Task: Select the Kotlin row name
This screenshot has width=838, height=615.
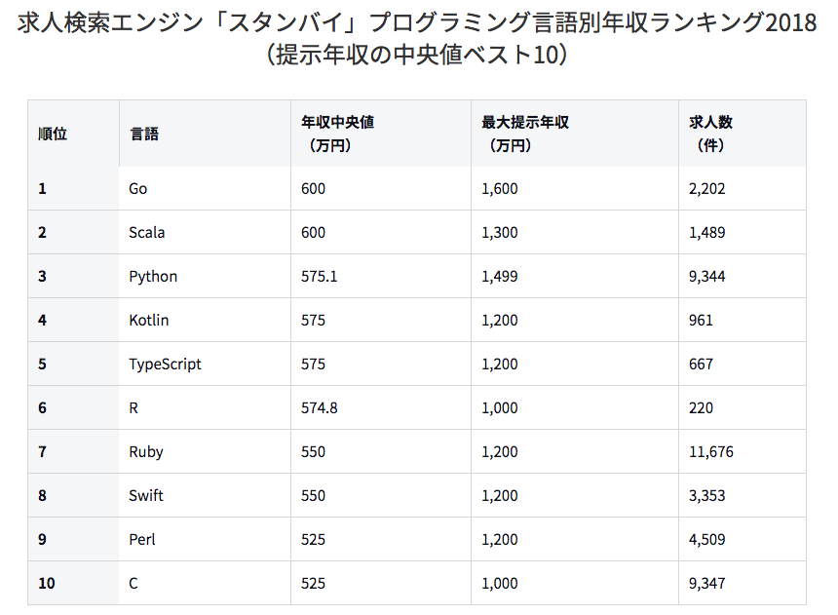Action: tap(149, 321)
